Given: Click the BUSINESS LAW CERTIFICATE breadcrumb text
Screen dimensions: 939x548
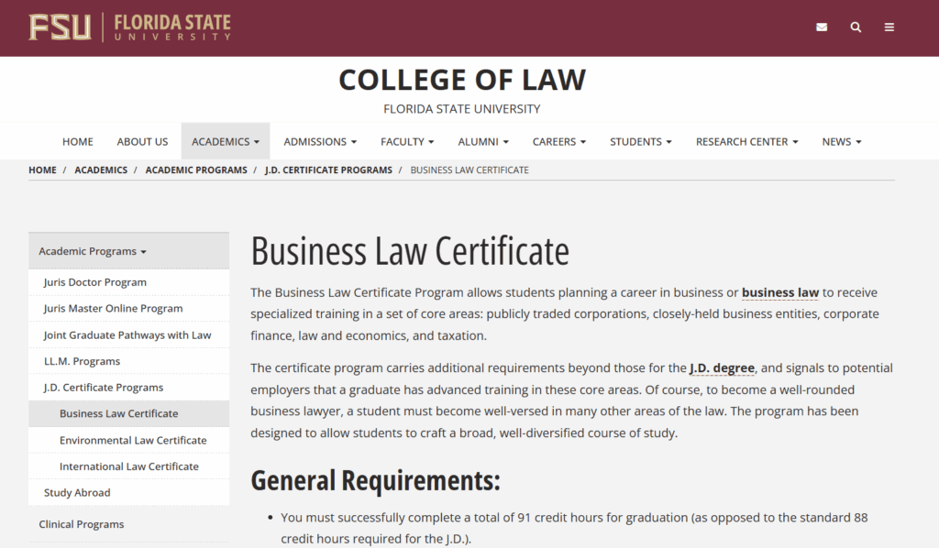Looking at the screenshot, I should click(x=469, y=170).
